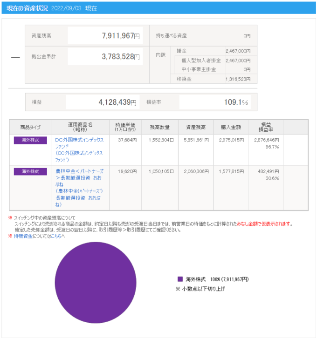
Task: Click the 持ち運べる資産 label
Action: (x=172, y=36)
